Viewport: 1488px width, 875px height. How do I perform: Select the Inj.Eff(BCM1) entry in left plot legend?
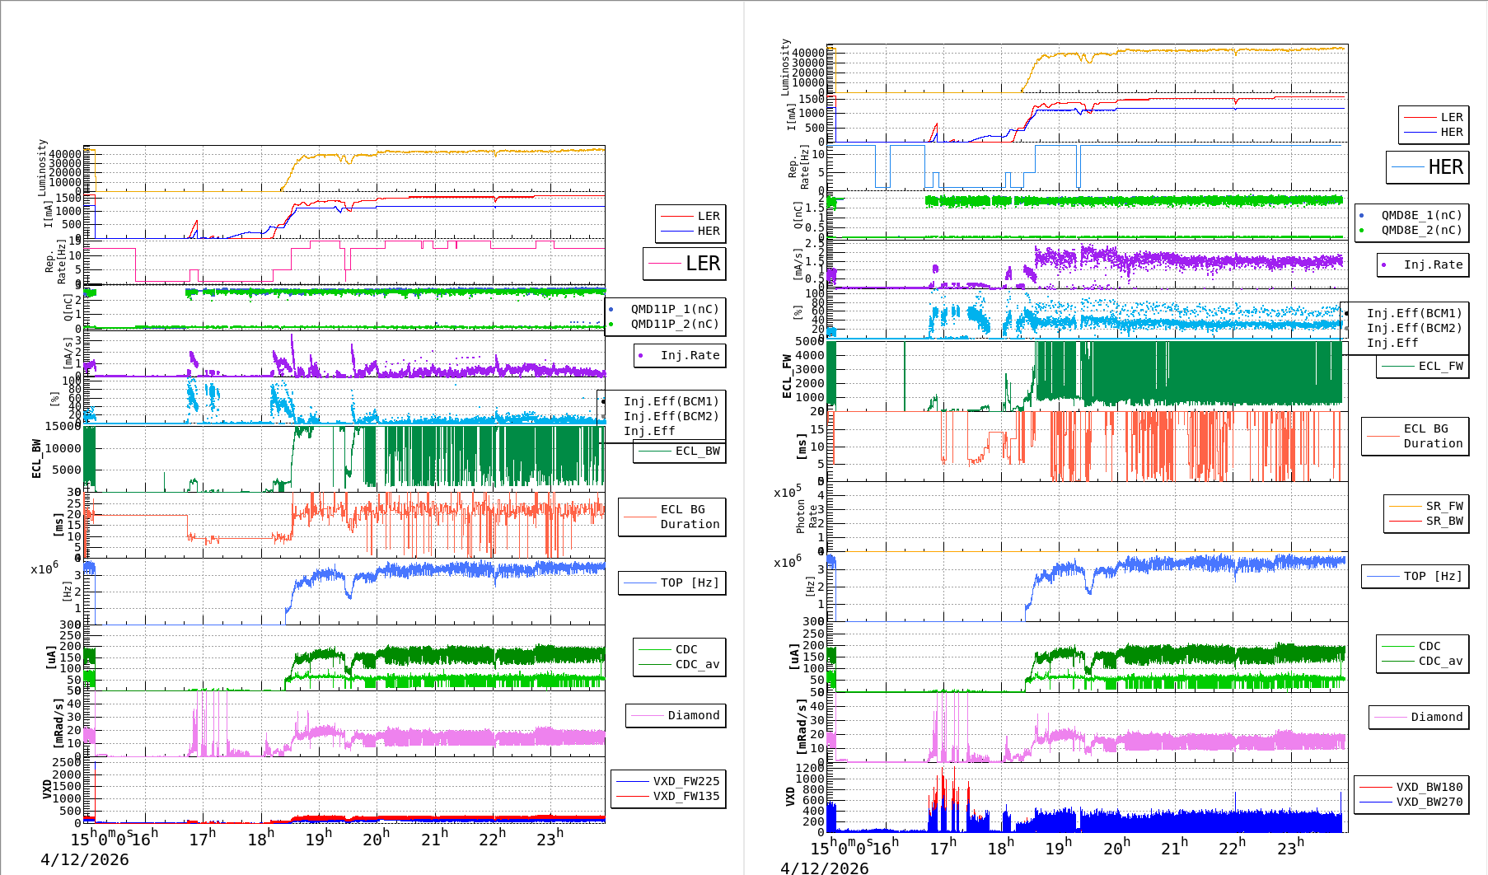(671, 401)
